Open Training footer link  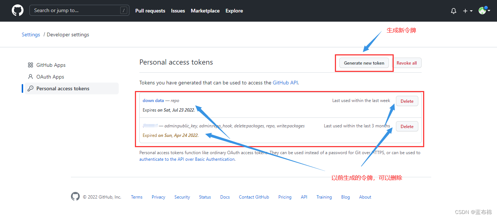point(324,197)
